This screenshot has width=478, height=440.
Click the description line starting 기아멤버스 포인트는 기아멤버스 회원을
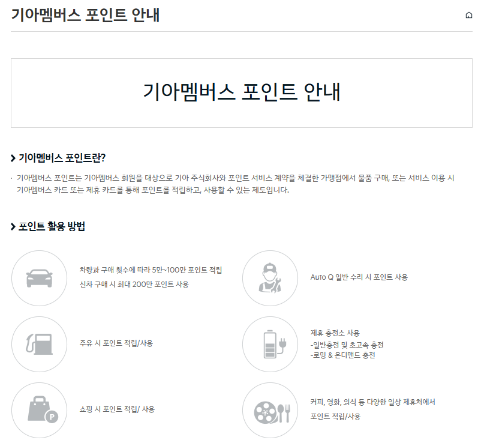(235, 178)
